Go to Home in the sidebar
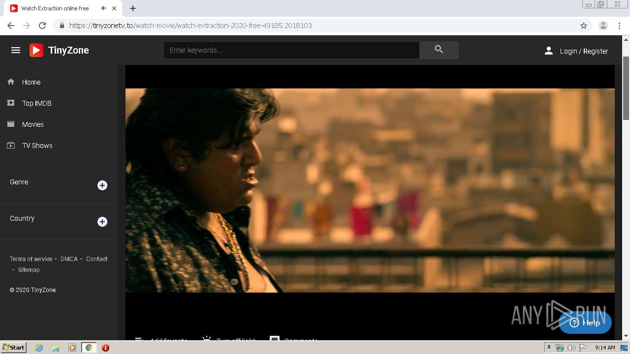This screenshot has width=630, height=354. point(31,82)
